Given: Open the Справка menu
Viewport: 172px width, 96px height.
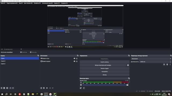Looking at the screenshot, I should 64,3.
